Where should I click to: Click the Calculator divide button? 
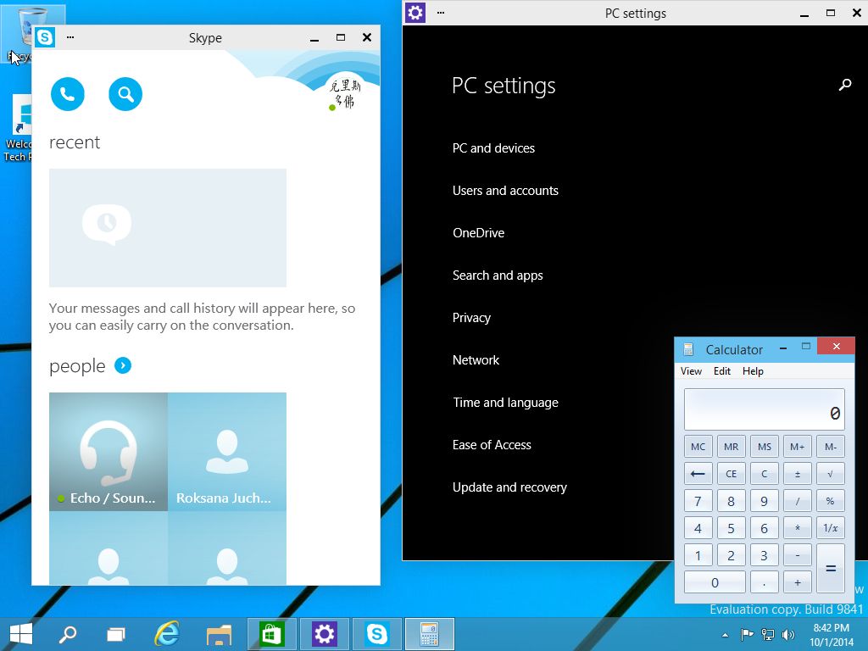click(x=798, y=501)
